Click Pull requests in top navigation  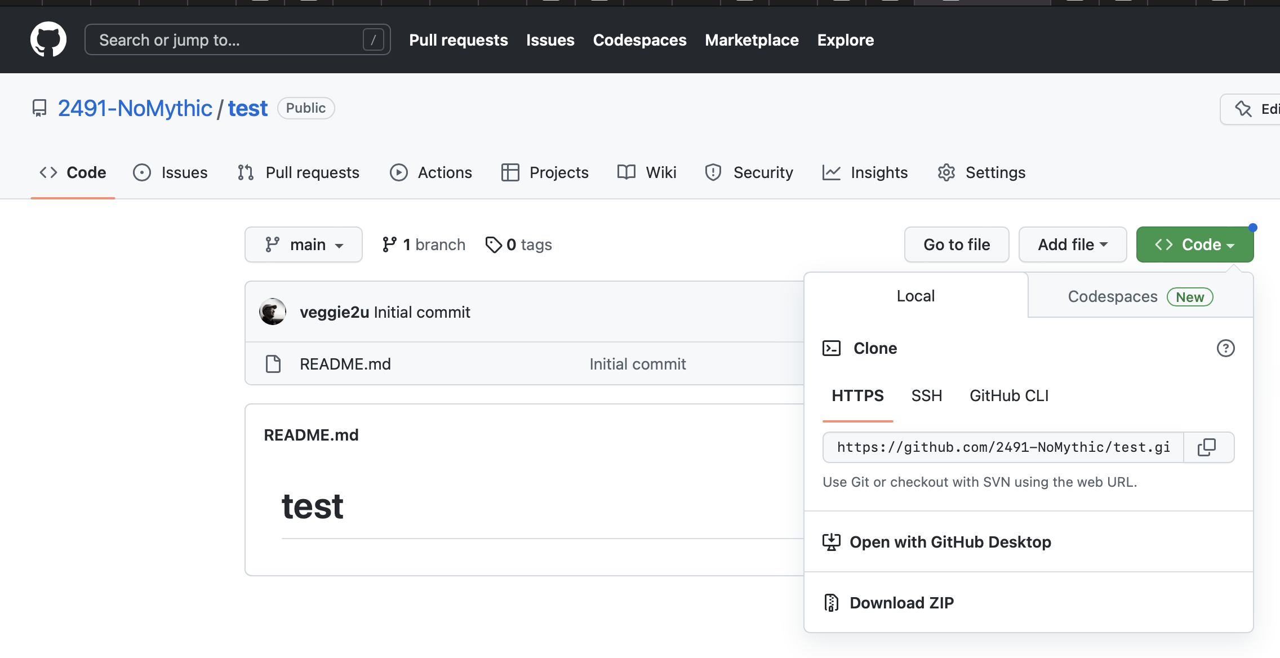[x=459, y=40]
